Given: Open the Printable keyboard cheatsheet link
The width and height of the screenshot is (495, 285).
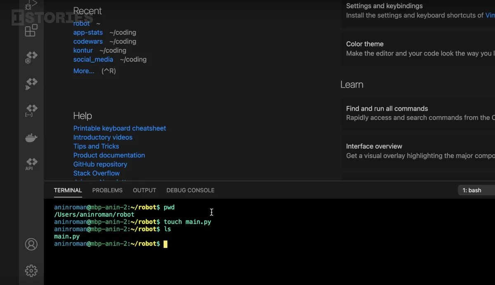Looking at the screenshot, I should click(x=120, y=128).
